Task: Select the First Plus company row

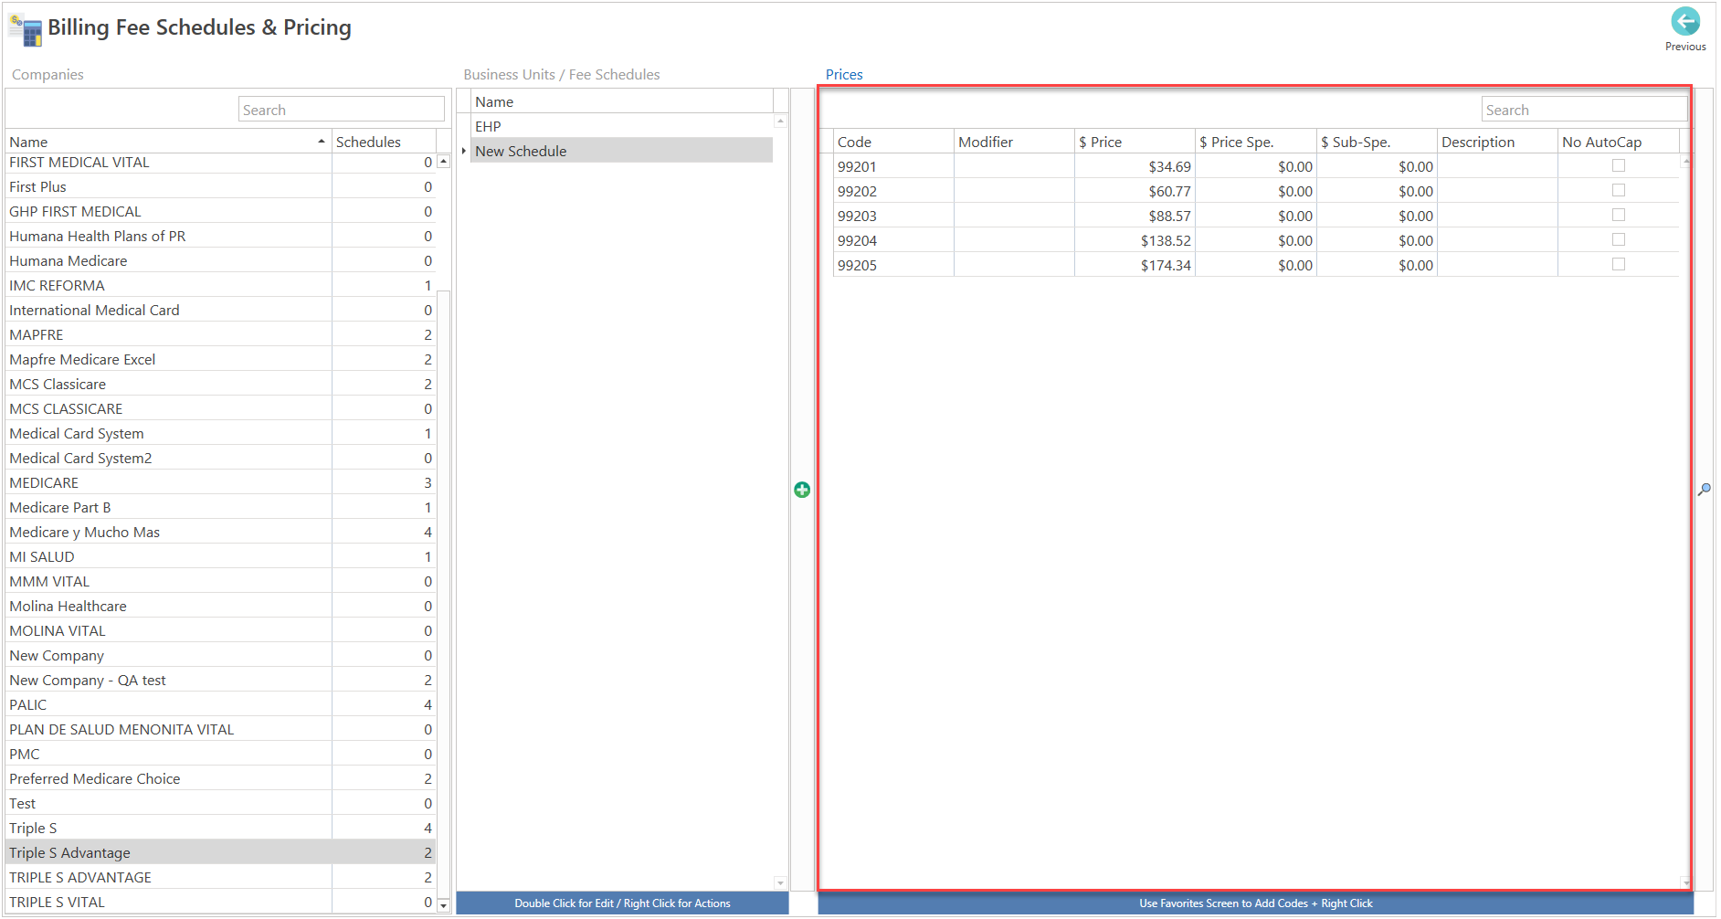Action: [x=220, y=186]
